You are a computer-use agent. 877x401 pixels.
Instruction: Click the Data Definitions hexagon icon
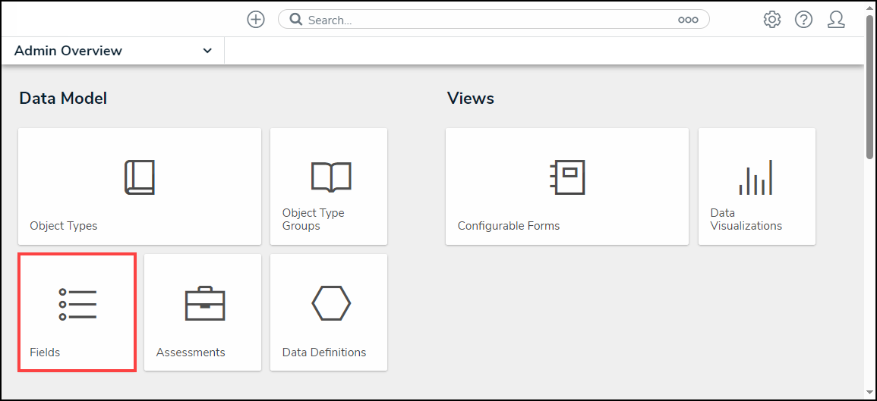tap(330, 303)
